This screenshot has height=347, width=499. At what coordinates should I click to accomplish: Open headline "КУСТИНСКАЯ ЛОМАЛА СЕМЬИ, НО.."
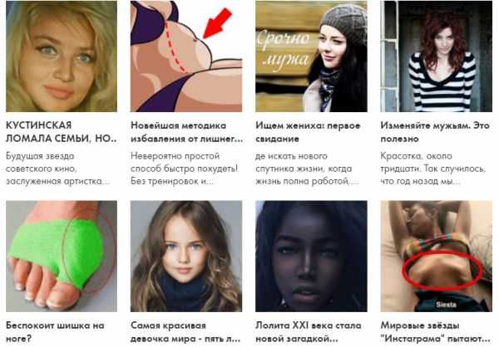coord(62,132)
